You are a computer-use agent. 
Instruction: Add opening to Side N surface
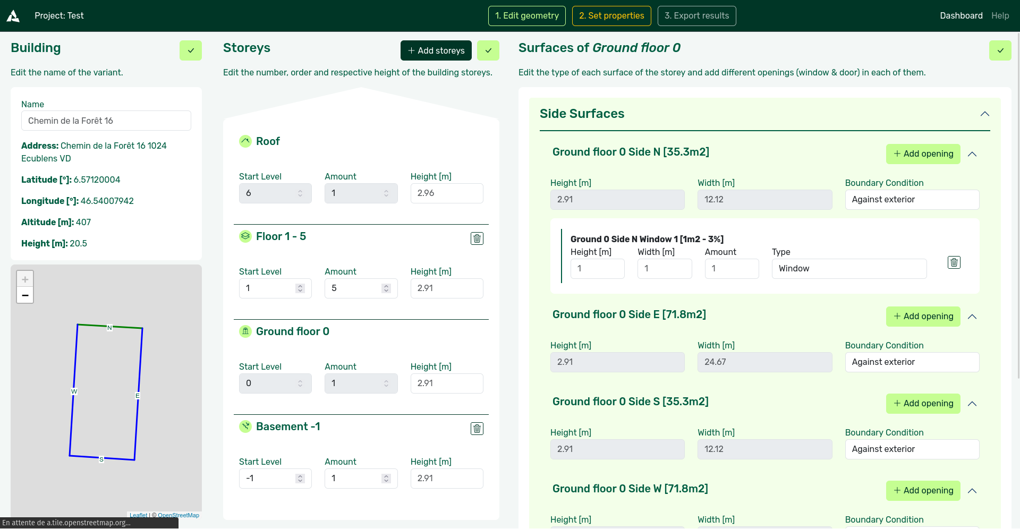[923, 154]
